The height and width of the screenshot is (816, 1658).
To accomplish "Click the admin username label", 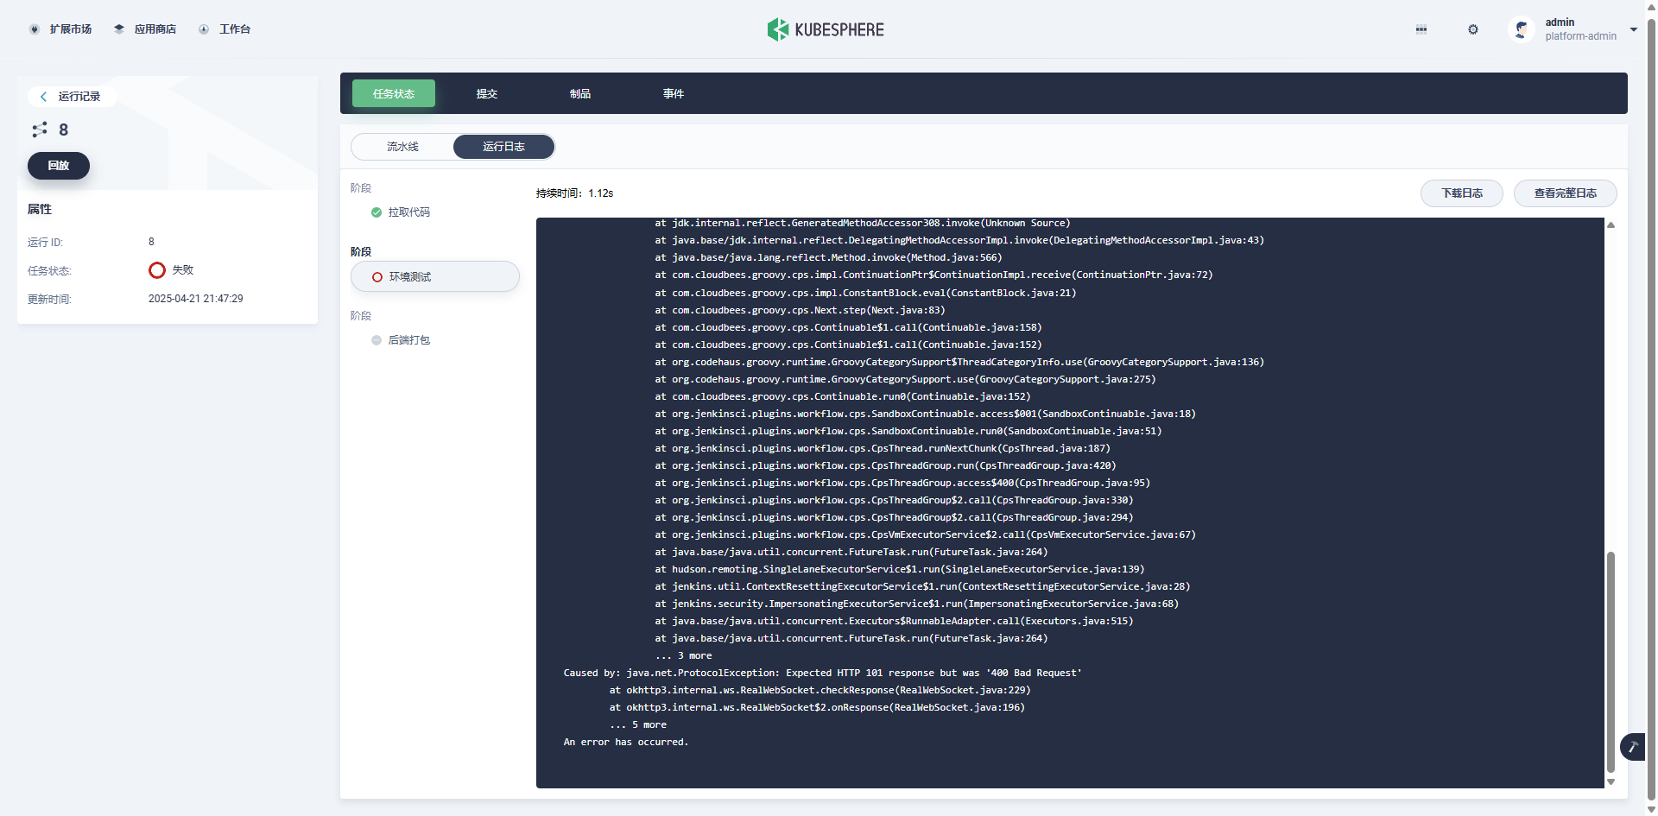I will click(1560, 22).
